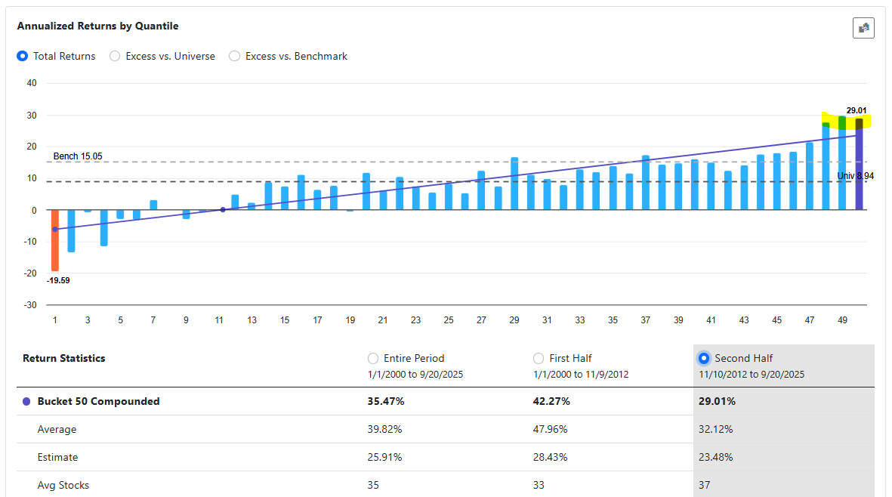Click the 32.12% average value
Viewport: 892px width, 497px height.
(x=716, y=429)
